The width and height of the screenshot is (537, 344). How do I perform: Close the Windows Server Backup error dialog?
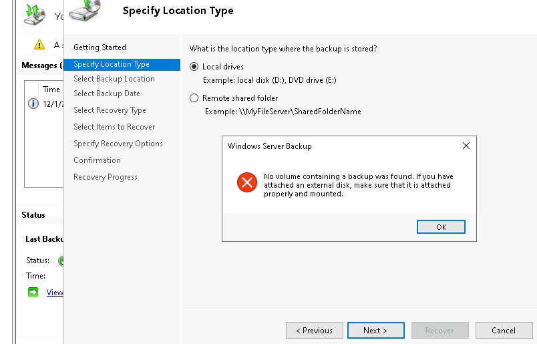pos(466,146)
